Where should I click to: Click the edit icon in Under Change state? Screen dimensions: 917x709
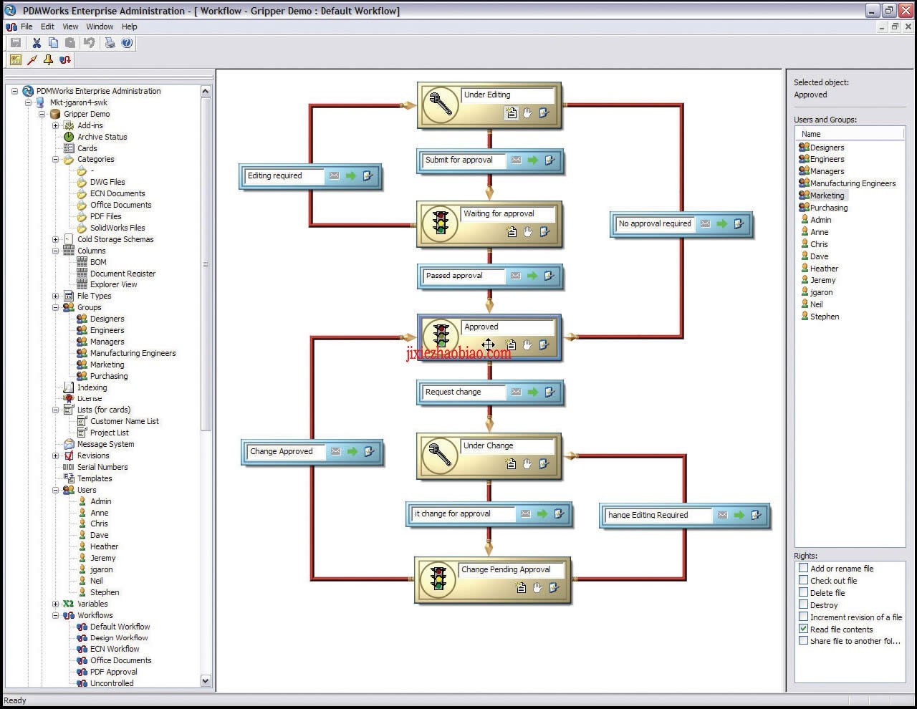(x=544, y=463)
